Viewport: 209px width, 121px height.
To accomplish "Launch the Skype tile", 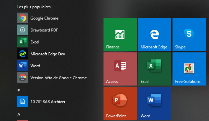I will tap(189, 34).
